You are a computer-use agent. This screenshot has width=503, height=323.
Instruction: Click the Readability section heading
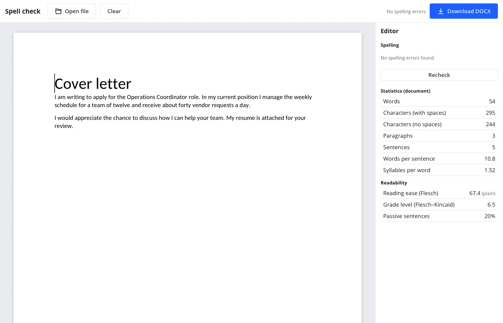[x=393, y=183]
